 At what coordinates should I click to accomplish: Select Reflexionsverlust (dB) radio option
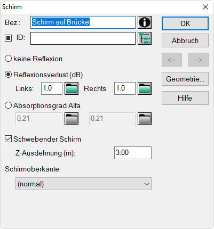8,75
